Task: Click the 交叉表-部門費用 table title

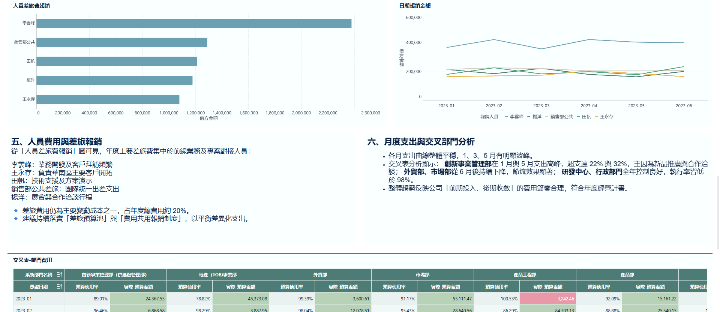Action: coord(33,260)
